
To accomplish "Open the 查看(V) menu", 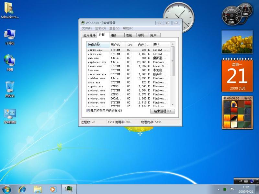I will [114, 28].
